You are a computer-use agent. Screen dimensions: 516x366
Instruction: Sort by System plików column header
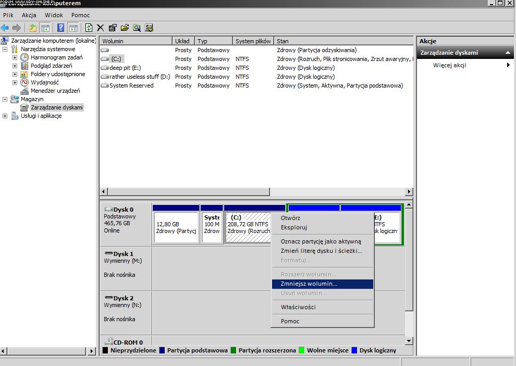[253, 41]
